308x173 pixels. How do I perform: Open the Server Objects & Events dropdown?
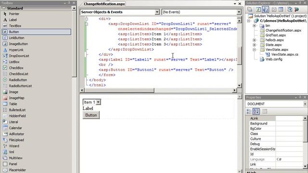[157, 12]
